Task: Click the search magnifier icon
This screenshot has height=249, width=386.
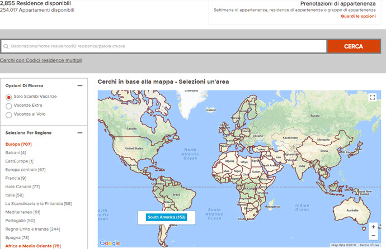Action: pos(6,47)
